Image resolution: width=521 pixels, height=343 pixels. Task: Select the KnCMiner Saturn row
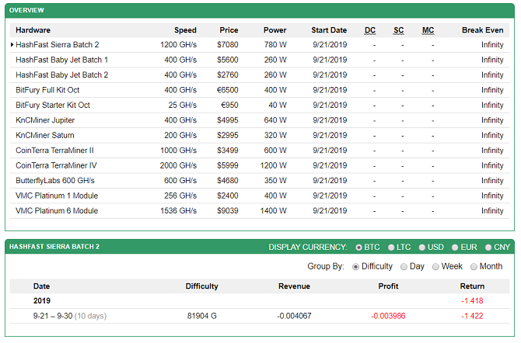[260, 135]
